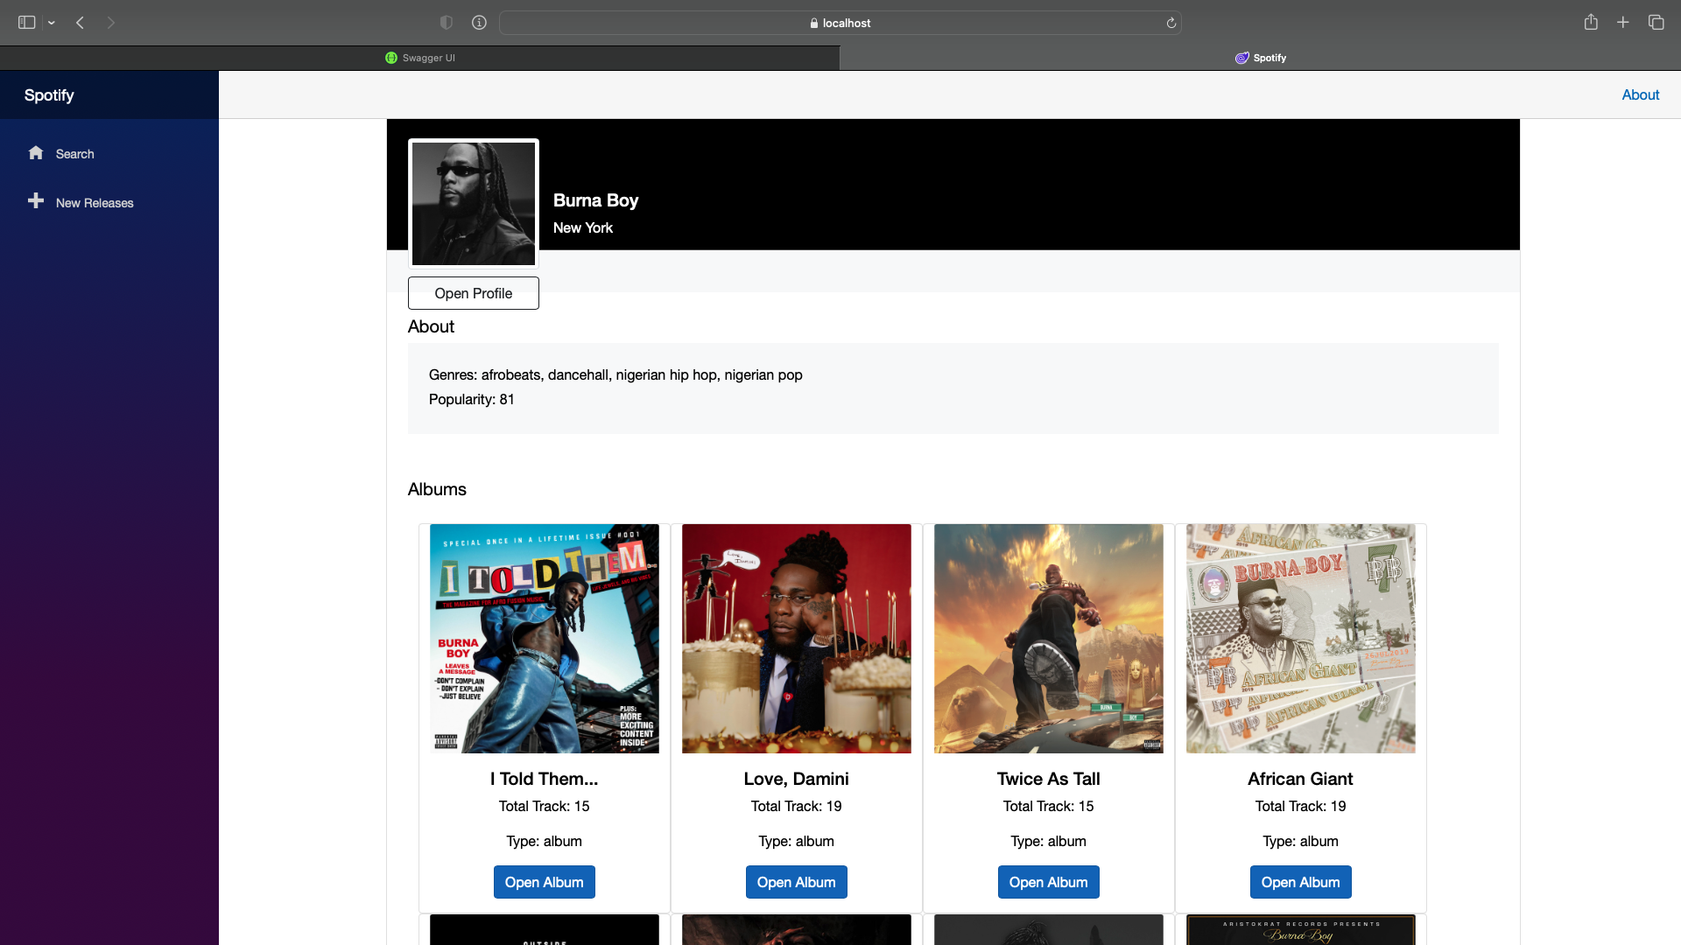This screenshot has width=1681, height=945.
Task: Open the About page from the navbar
Action: [x=1640, y=94]
